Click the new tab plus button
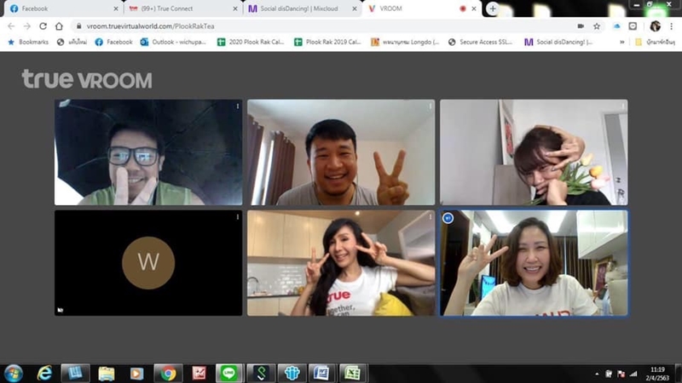 (x=493, y=9)
